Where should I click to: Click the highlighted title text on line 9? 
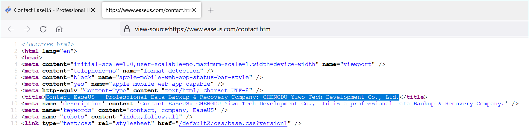pos(222,97)
